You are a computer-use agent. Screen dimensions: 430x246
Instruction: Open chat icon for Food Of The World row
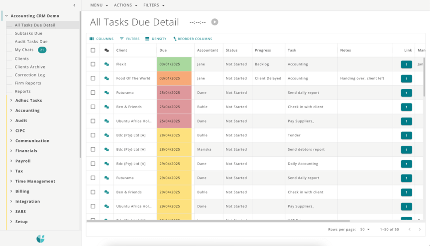107,78
